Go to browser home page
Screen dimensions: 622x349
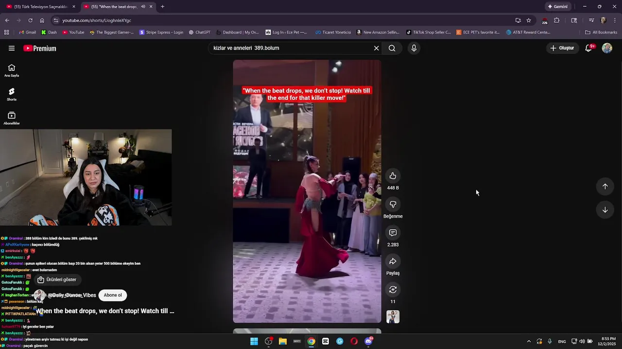coord(42,20)
